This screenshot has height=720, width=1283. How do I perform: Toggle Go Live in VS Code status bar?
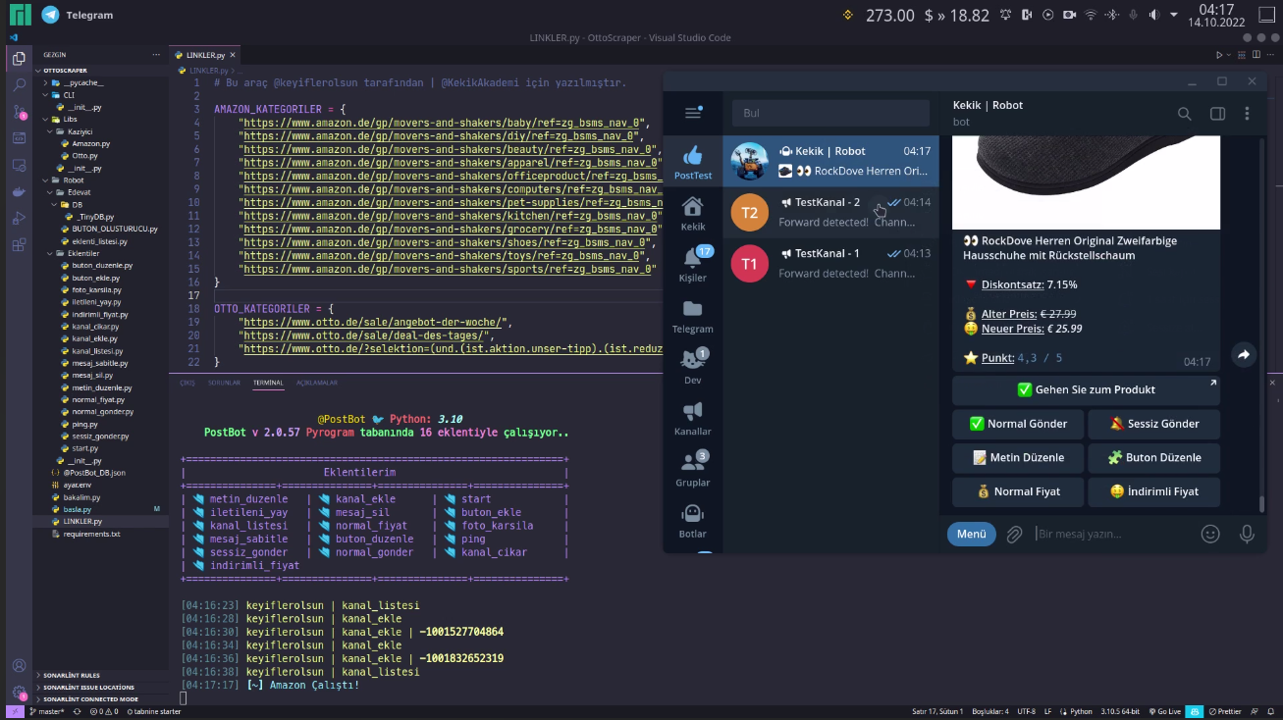[x=1164, y=711]
